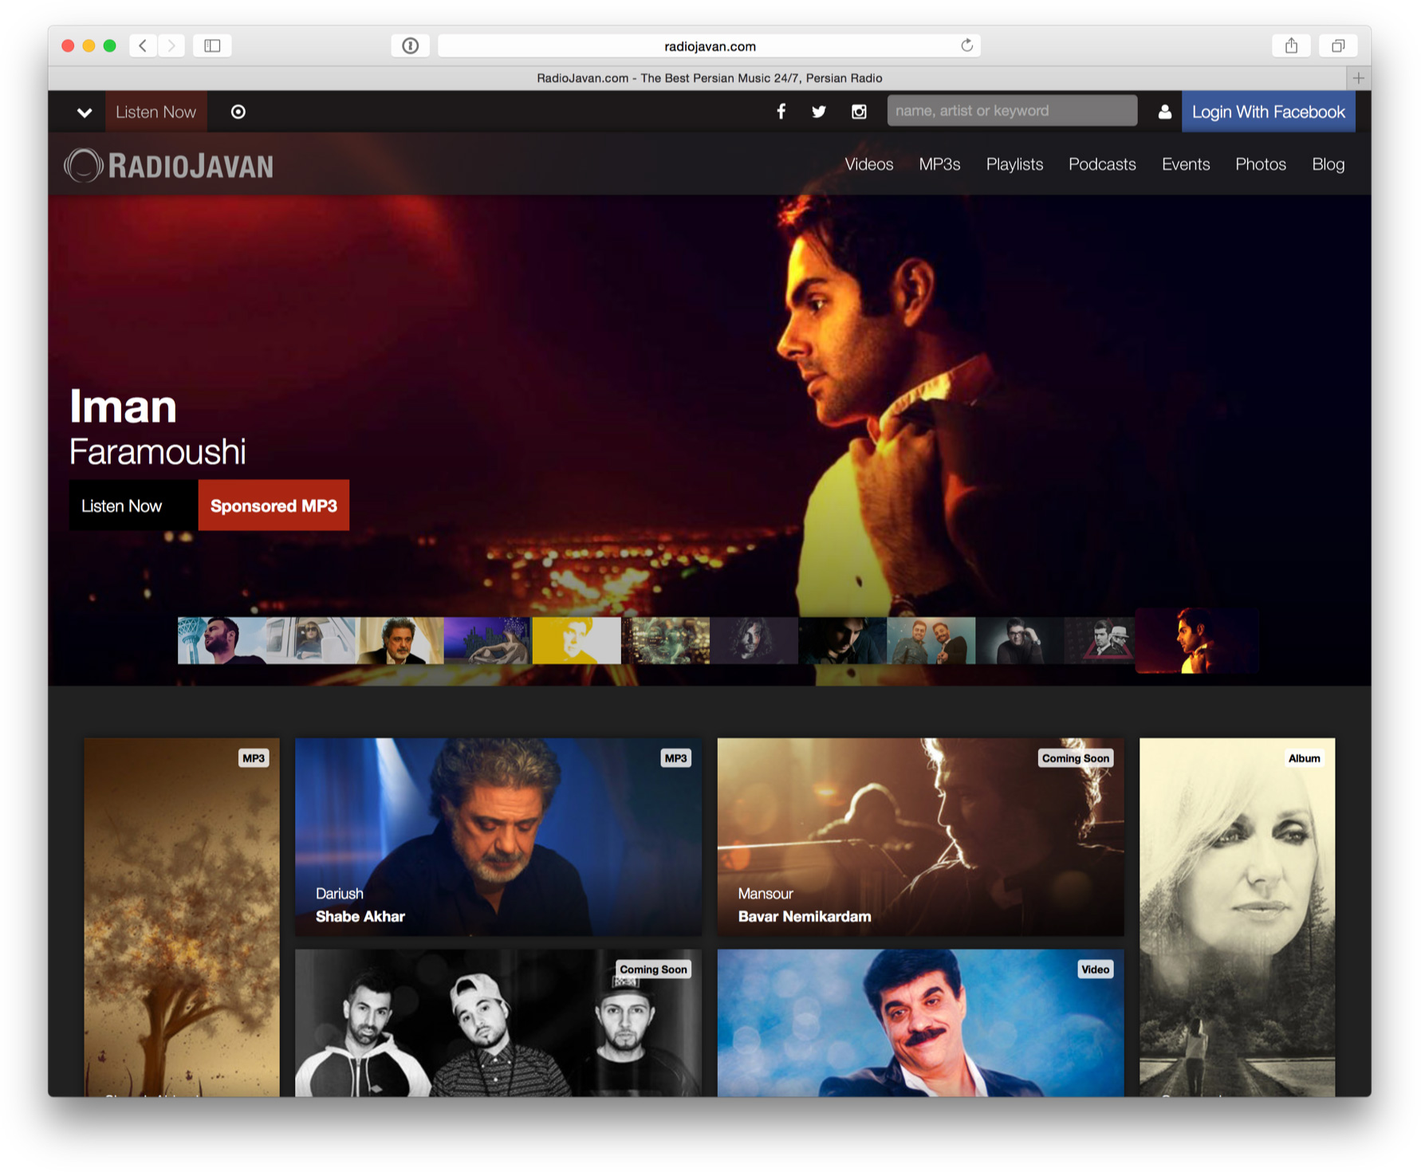Click the Safari reader/privacy icon left of address bar
Viewport: 1421px width, 1172px height.
click(x=410, y=45)
